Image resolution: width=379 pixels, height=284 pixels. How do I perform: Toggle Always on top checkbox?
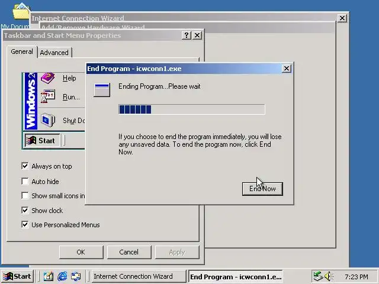pyautogui.click(x=25, y=166)
